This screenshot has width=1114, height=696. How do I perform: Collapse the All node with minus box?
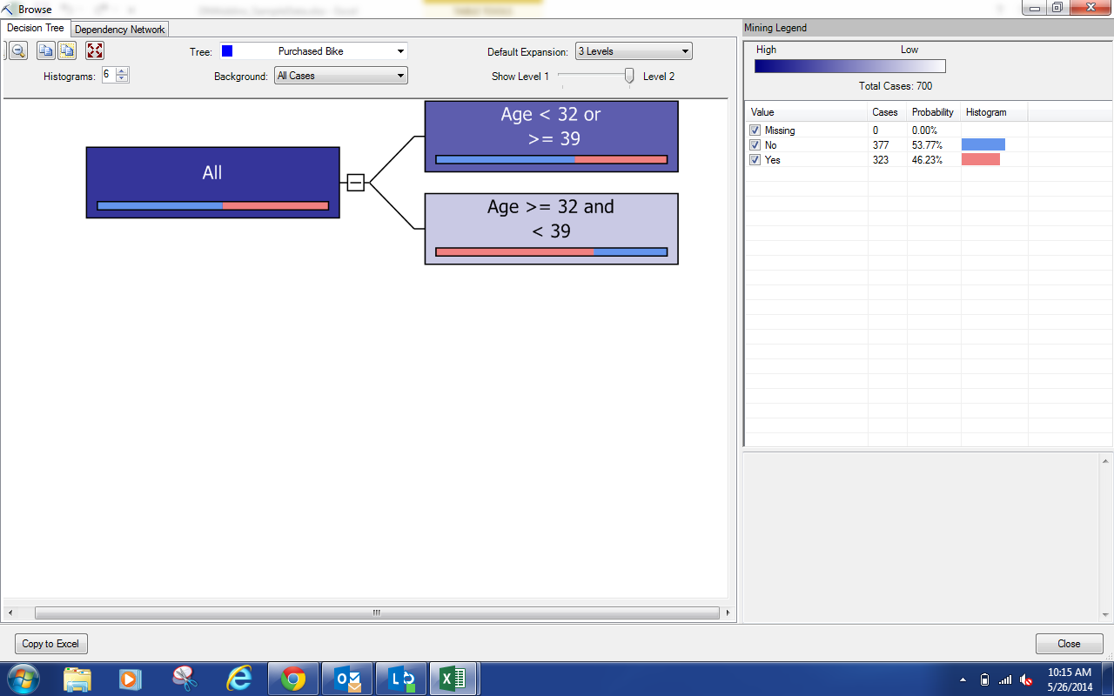(355, 182)
